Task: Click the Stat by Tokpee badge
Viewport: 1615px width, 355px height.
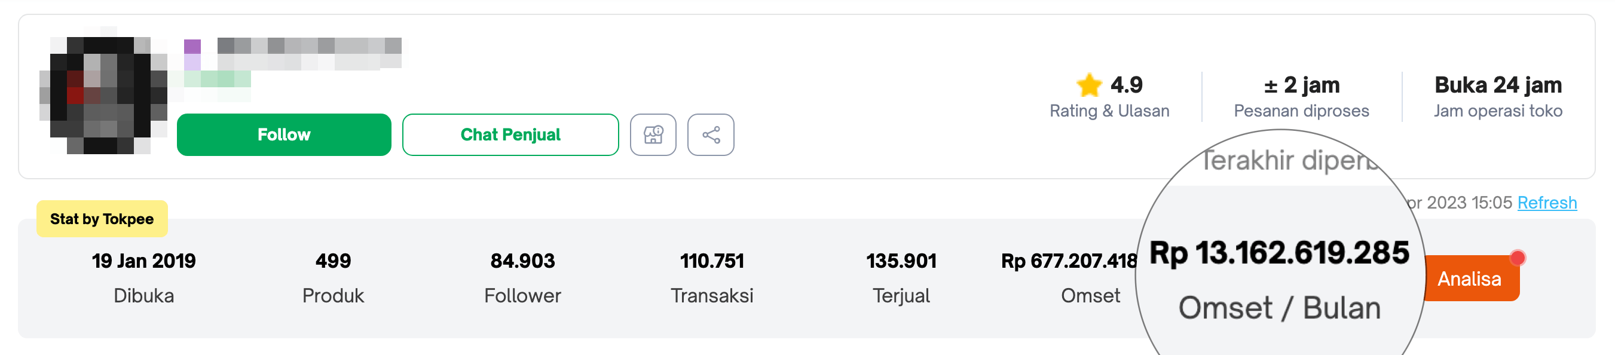Action: coord(102,219)
